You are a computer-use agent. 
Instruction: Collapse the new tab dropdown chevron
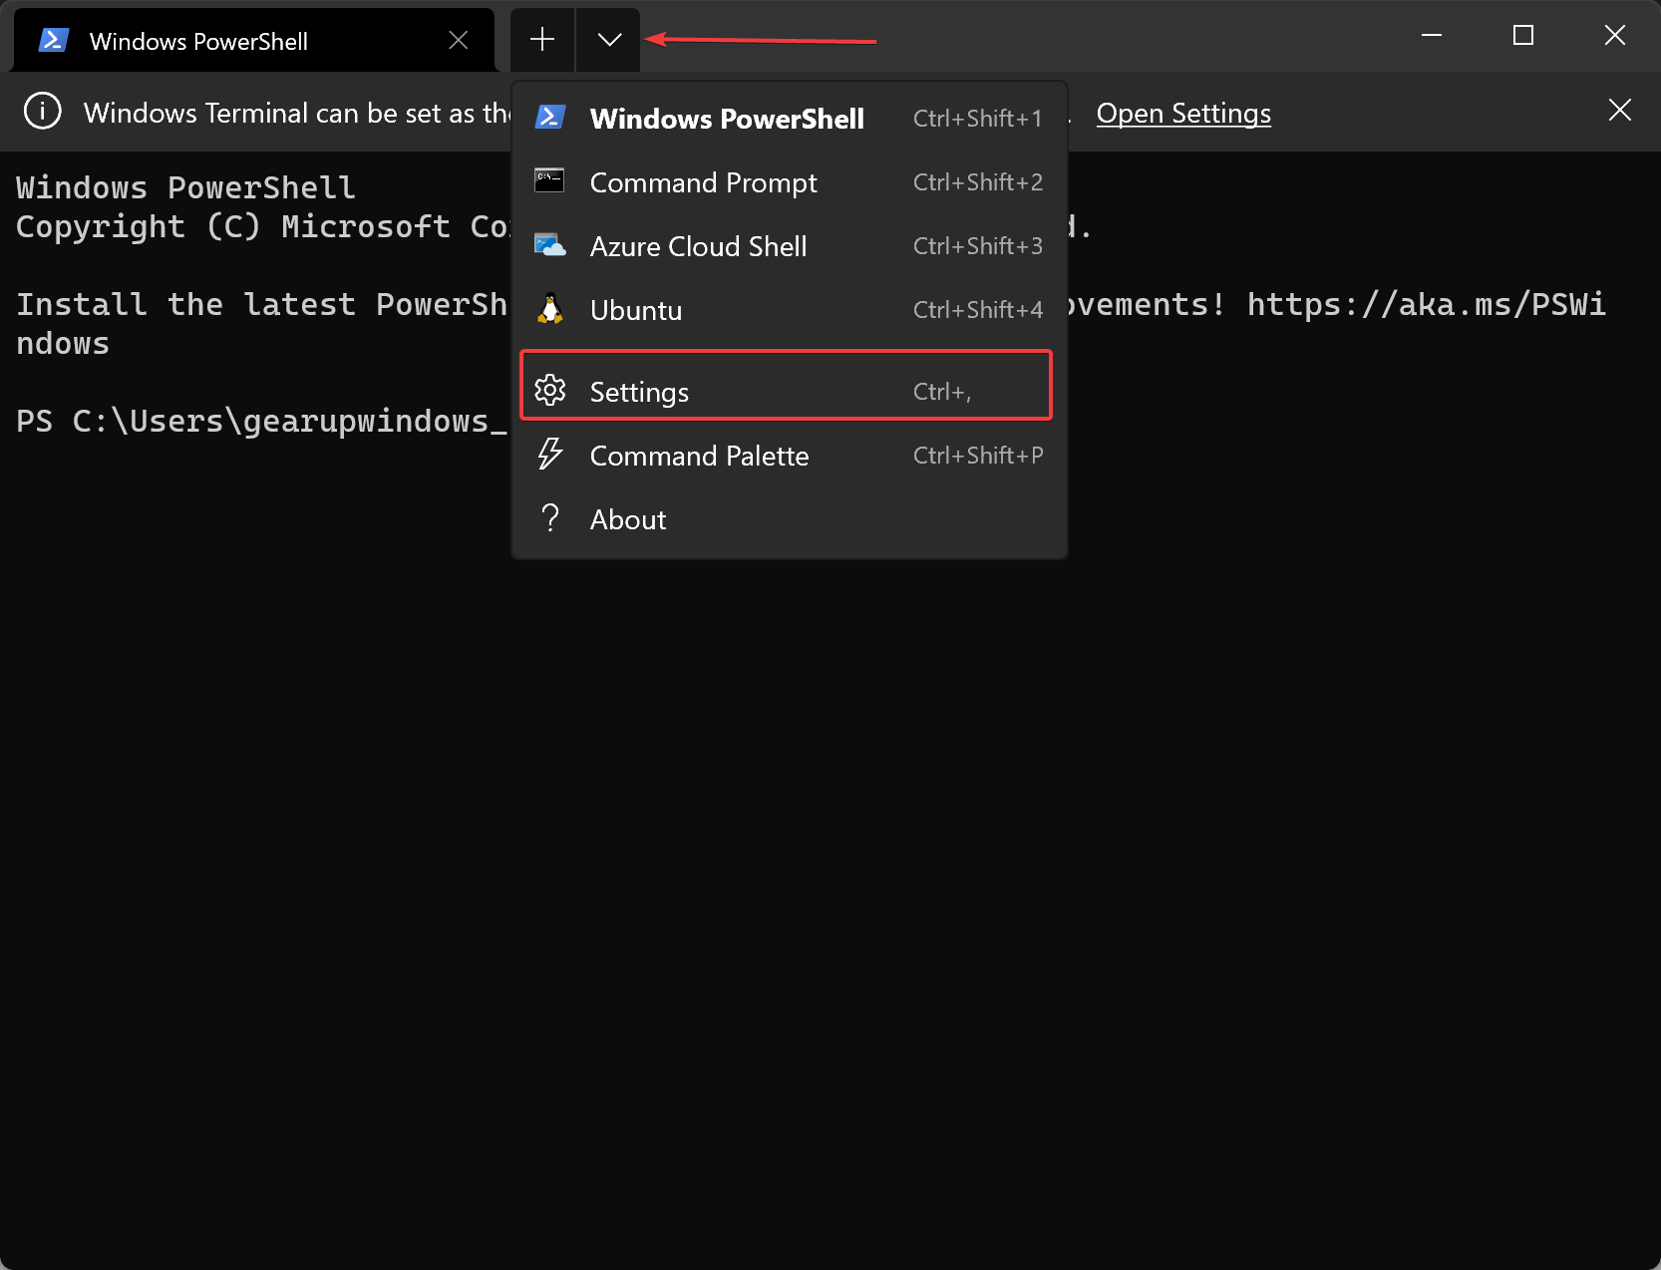(609, 40)
